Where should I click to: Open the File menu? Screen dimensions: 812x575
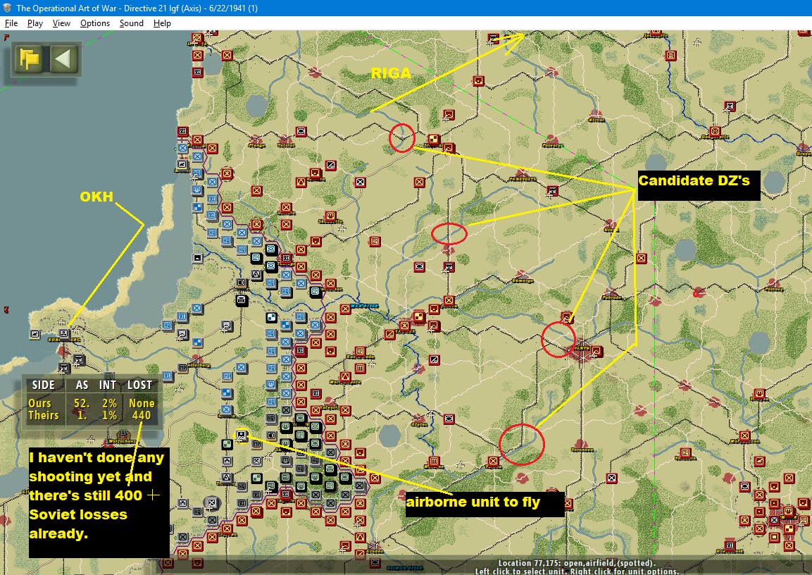(x=11, y=23)
